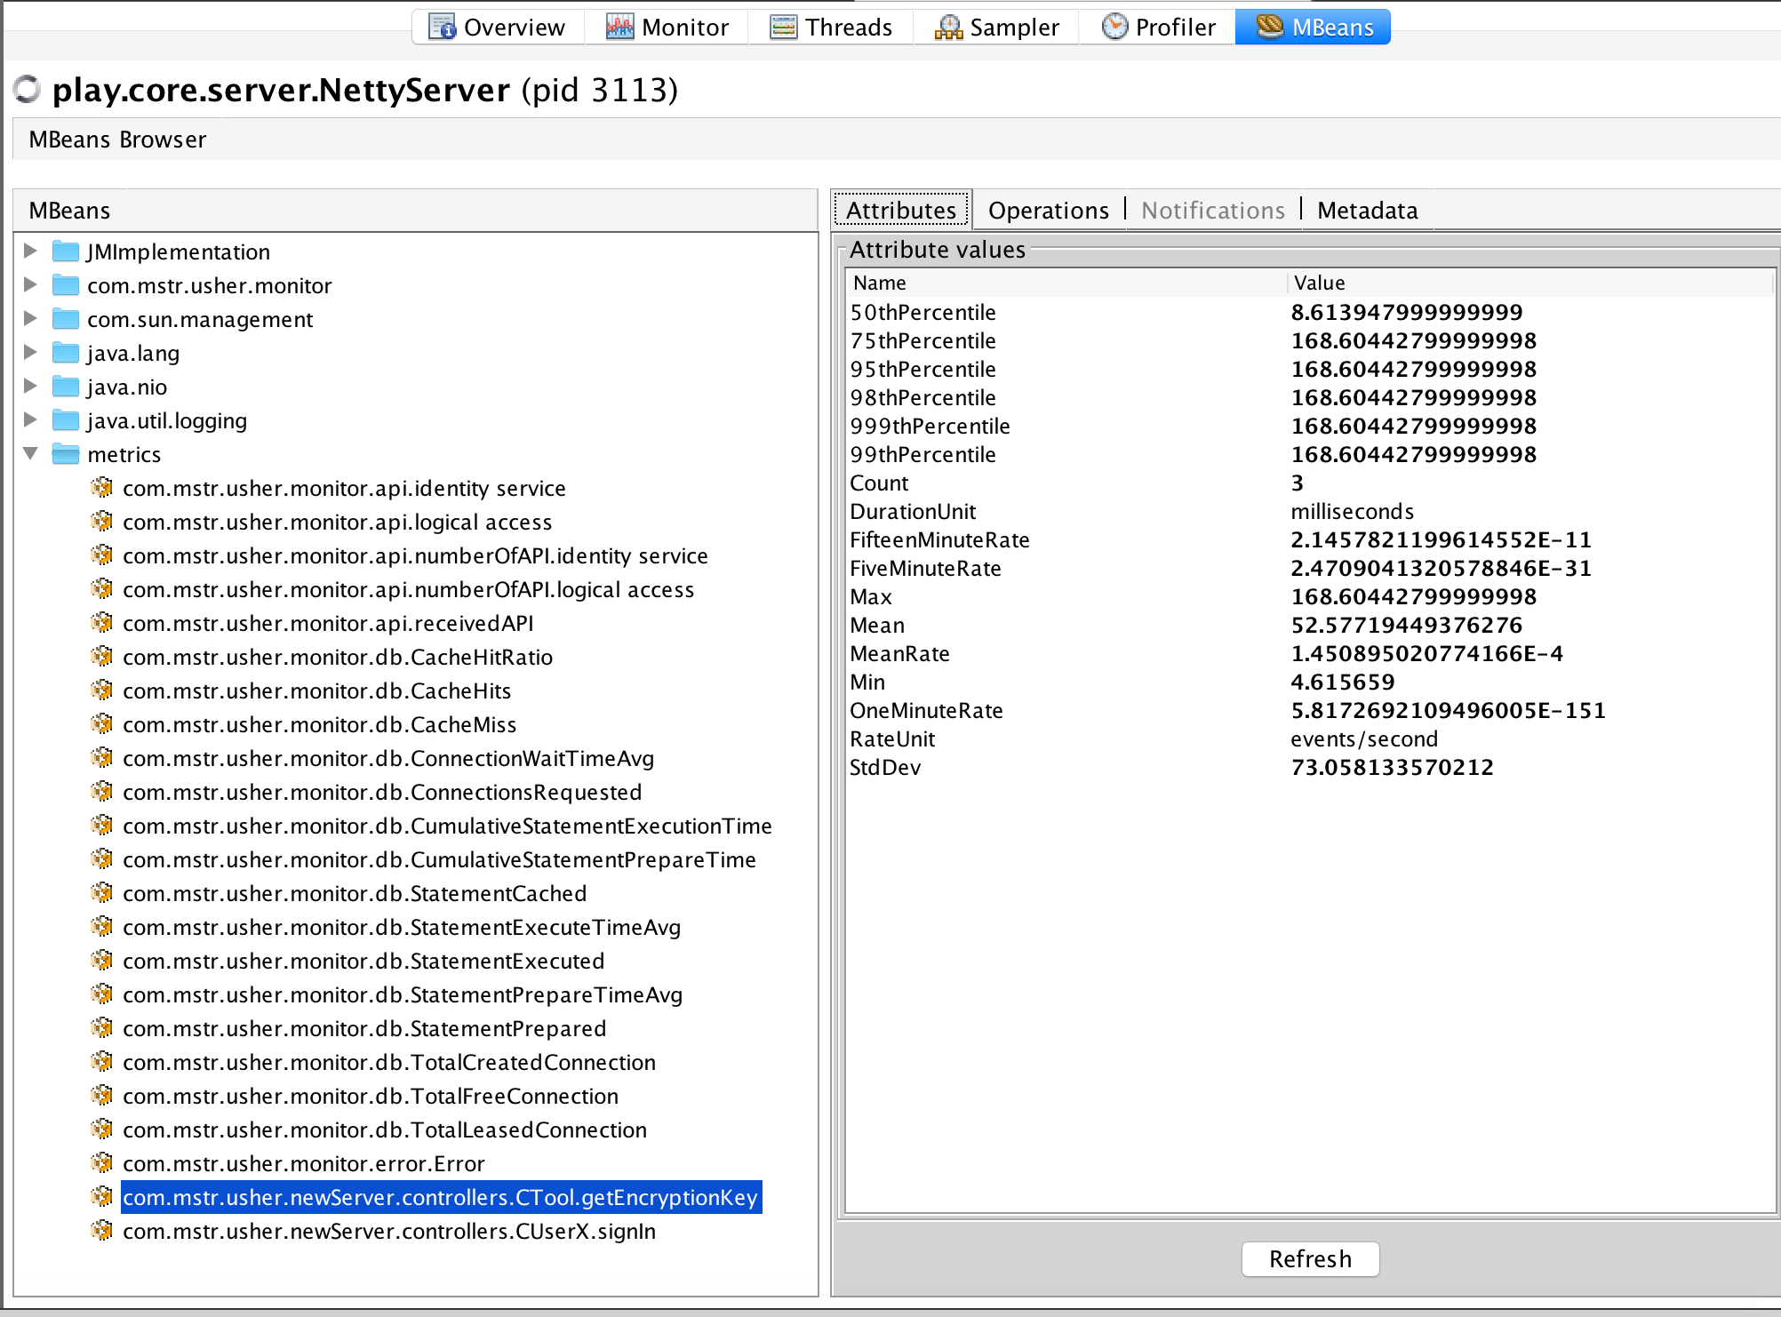Select the api.logical access MBean
Viewport: 1781px width, 1317px height.
pyautogui.click(x=337, y=522)
